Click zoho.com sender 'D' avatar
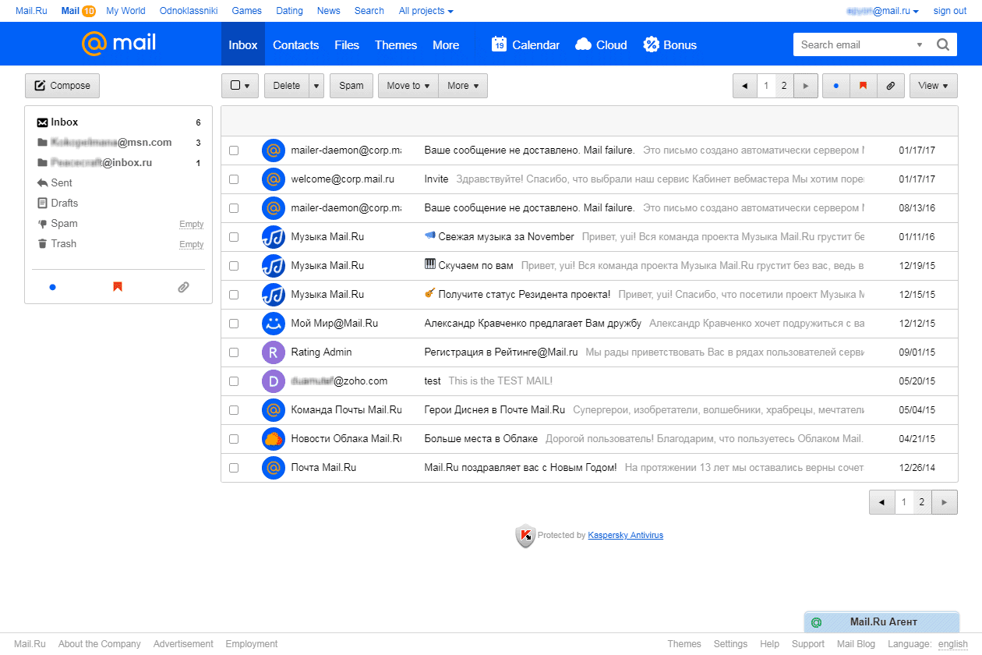Image resolution: width=982 pixels, height=655 pixels. (273, 381)
